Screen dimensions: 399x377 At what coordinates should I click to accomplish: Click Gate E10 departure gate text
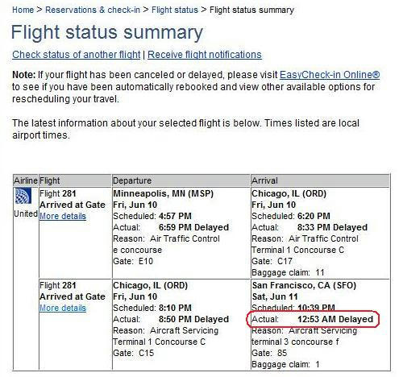click(x=133, y=261)
